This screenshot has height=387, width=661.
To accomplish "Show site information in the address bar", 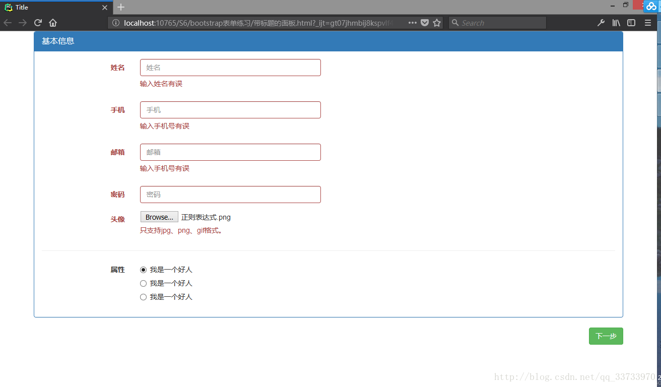I will (x=115, y=23).
